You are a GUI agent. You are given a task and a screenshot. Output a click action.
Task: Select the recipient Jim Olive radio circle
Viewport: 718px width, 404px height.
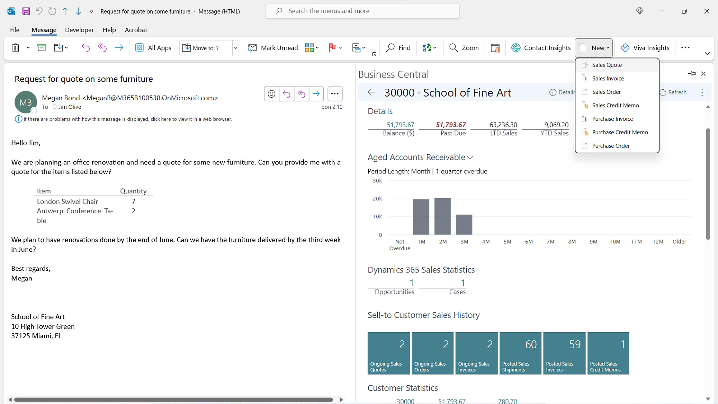(55, 107)
